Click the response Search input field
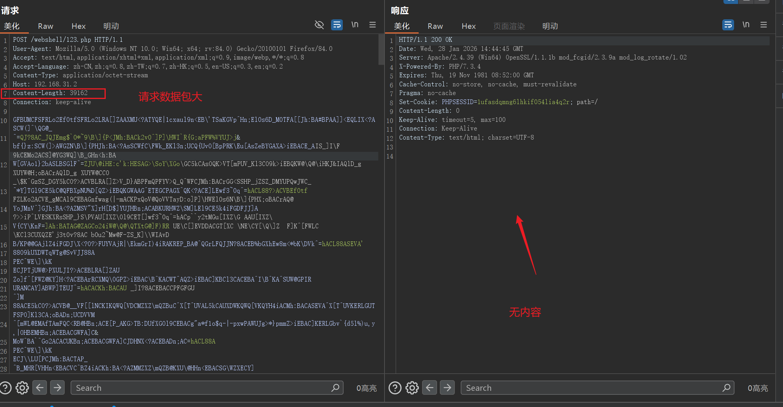Image resolution: width=783 pixels, height=407 pixels. [592, 388]
